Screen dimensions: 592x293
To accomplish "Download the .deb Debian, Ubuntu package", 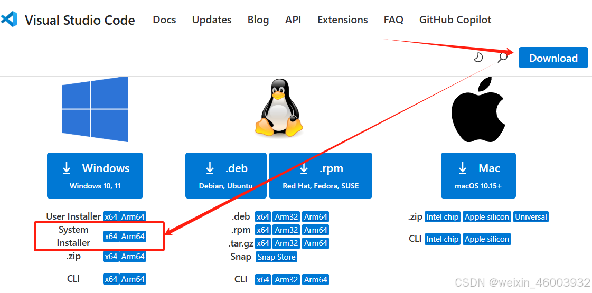I will pyautogui.click(x=226, y=175).
